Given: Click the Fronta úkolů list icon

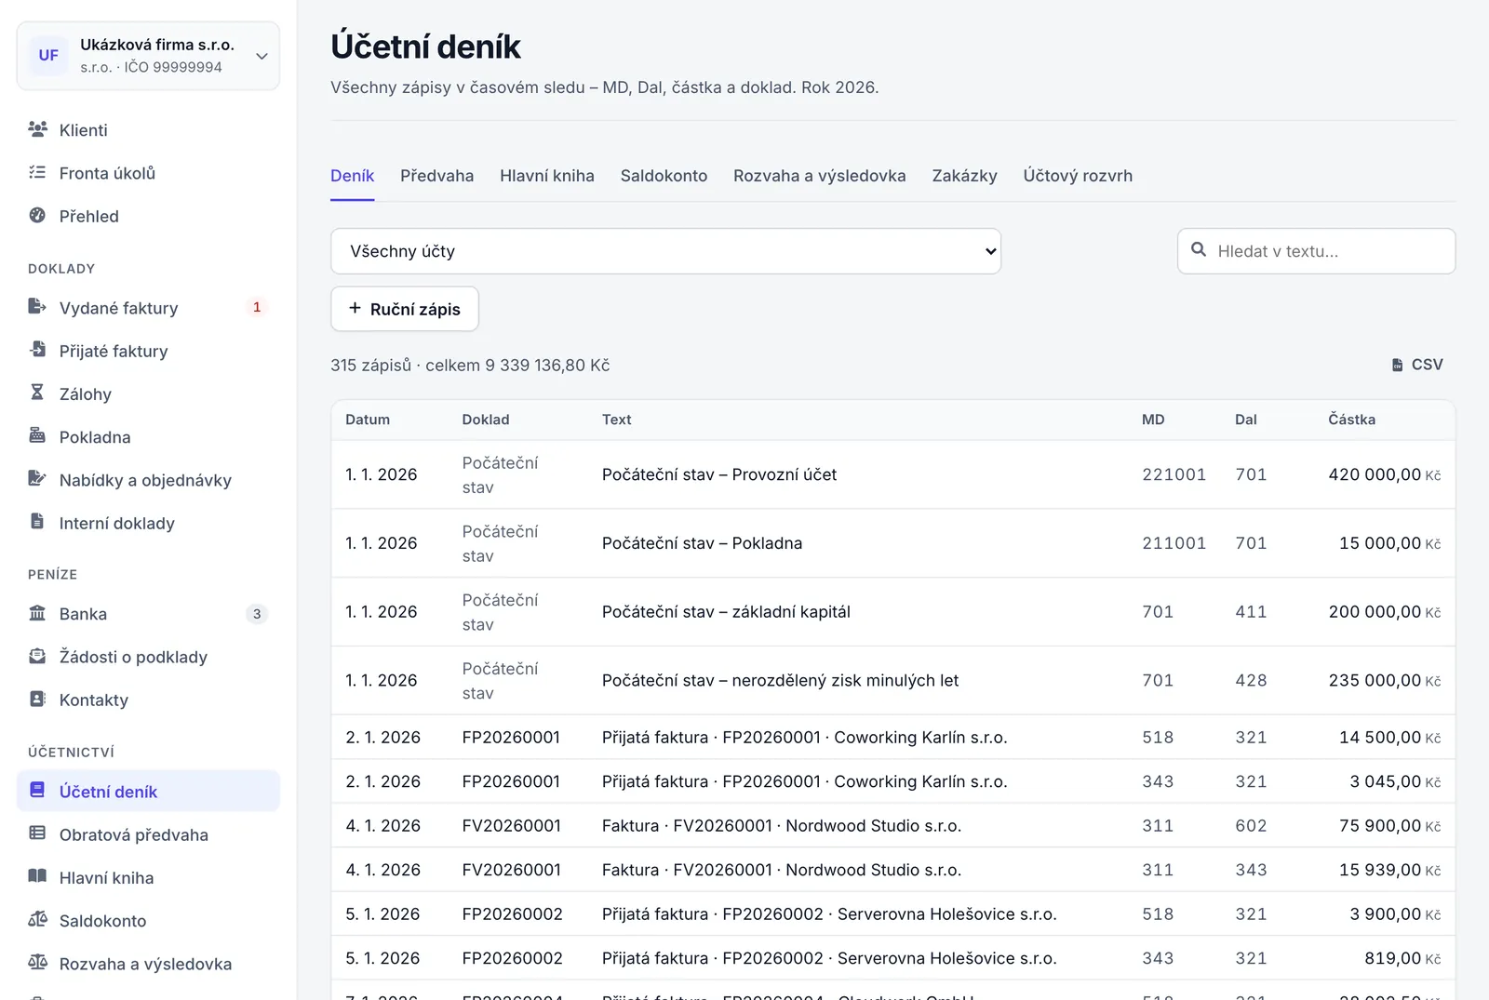Looking at the screenshot, I should pyautogui.click(x=37, y=172).
